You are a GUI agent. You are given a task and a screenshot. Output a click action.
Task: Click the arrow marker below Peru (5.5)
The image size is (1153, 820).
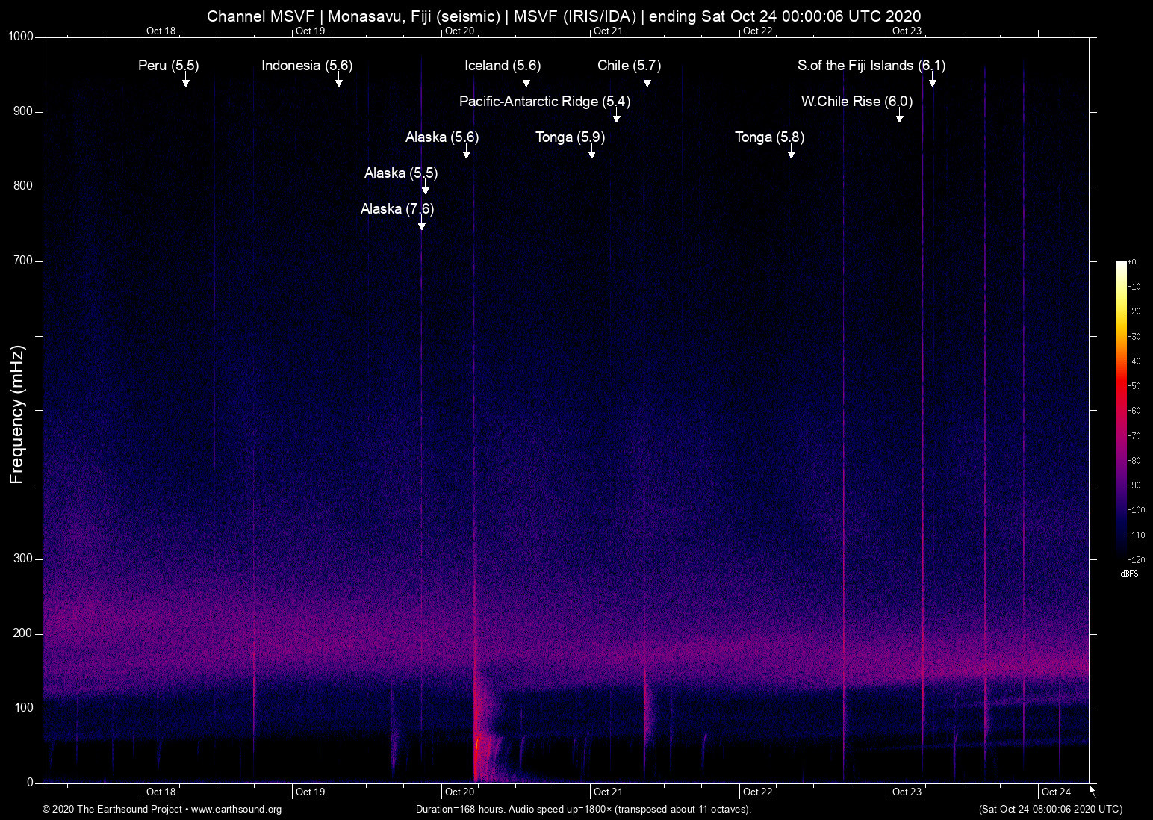186,81
